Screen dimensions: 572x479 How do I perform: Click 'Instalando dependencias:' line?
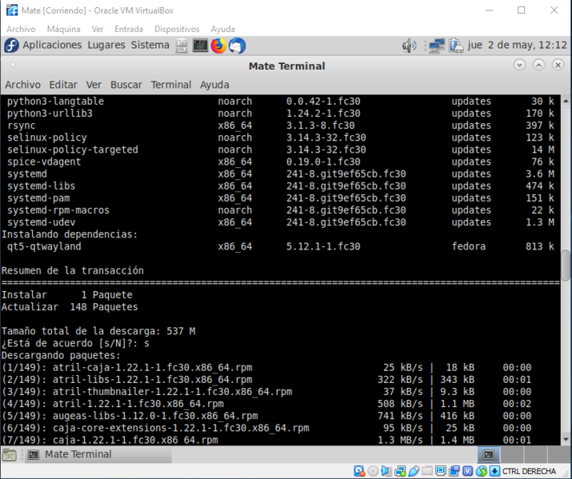[x=70, y=235]
